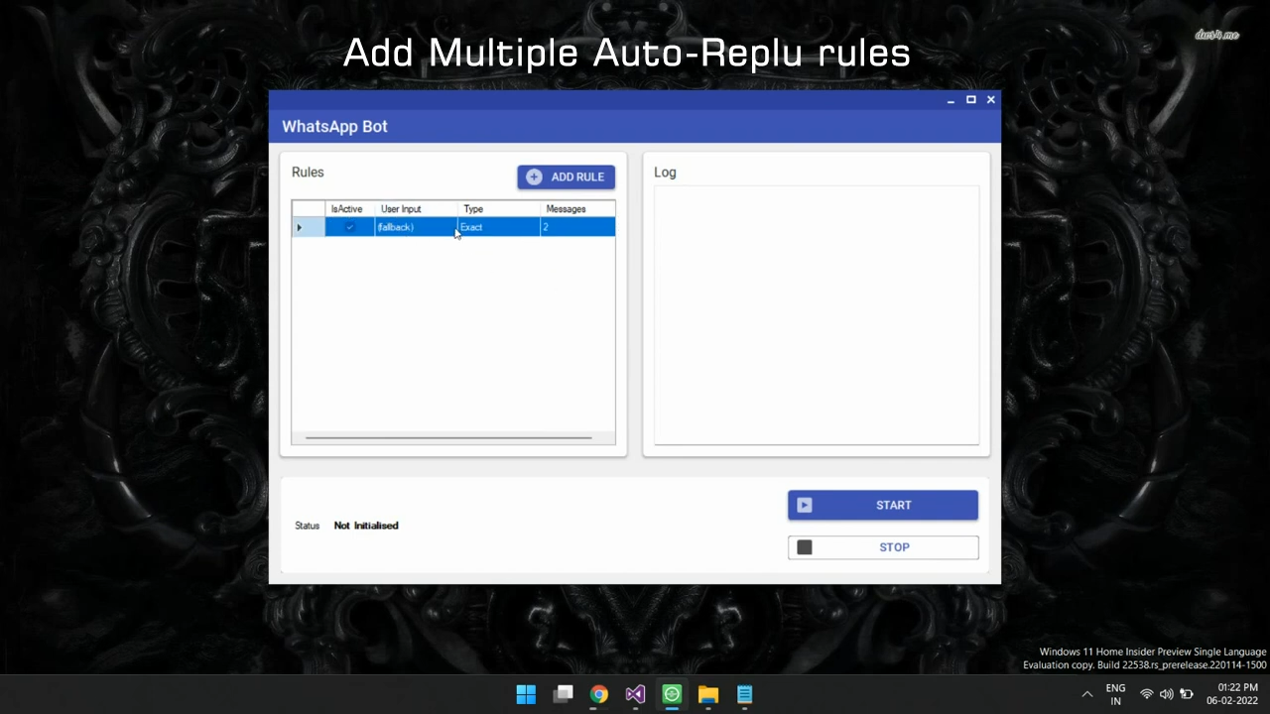
Task: Open Google Chrome from the taskbar
Action: point(599,694)
